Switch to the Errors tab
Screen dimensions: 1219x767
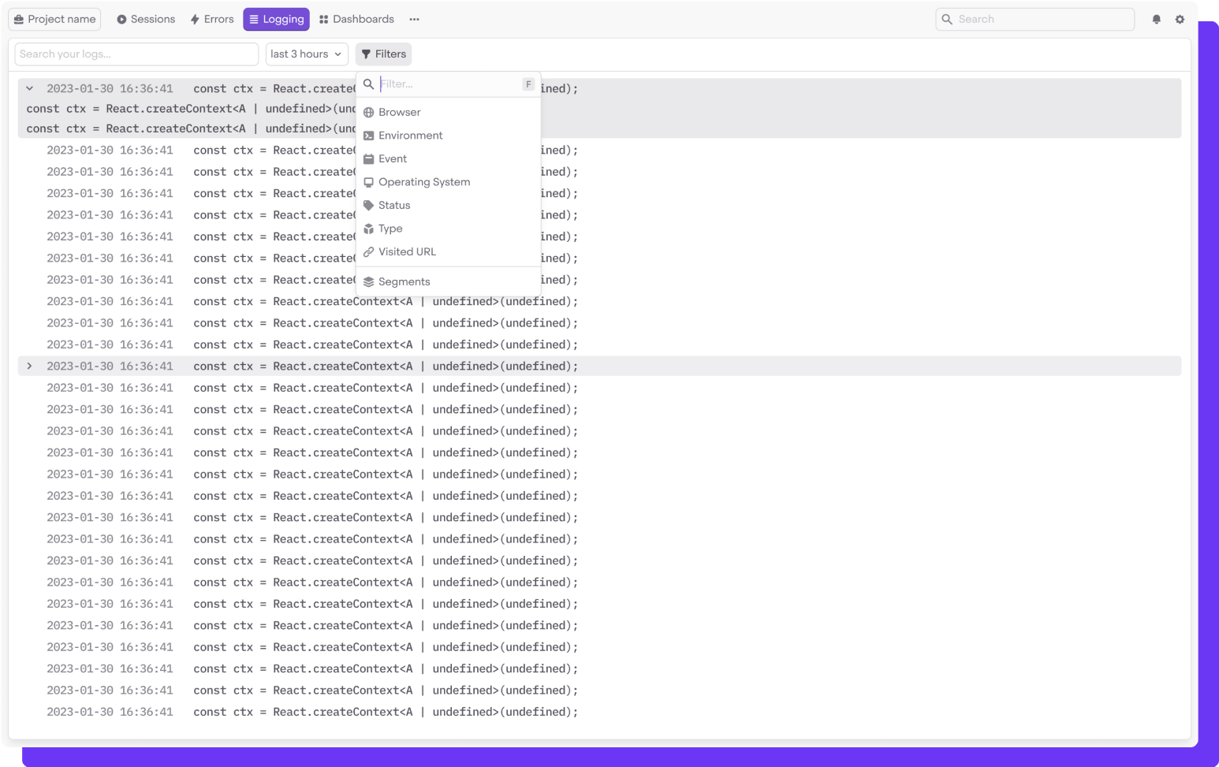(x=212, y=19)
